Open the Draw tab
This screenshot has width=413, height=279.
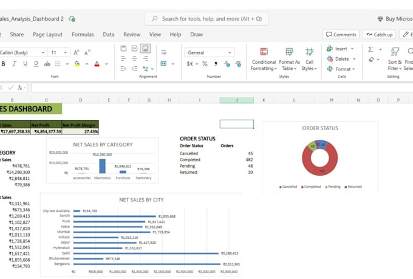coord(197,34)
